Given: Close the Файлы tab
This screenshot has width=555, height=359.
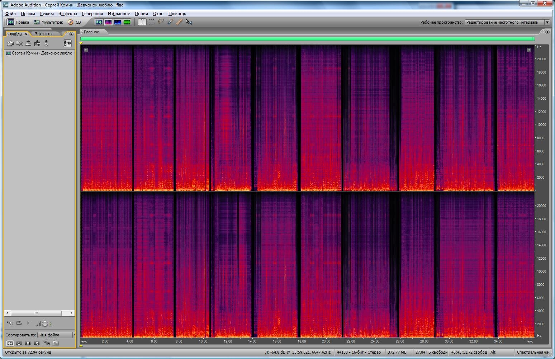Looking at the screenshot, I should (26, 34).
